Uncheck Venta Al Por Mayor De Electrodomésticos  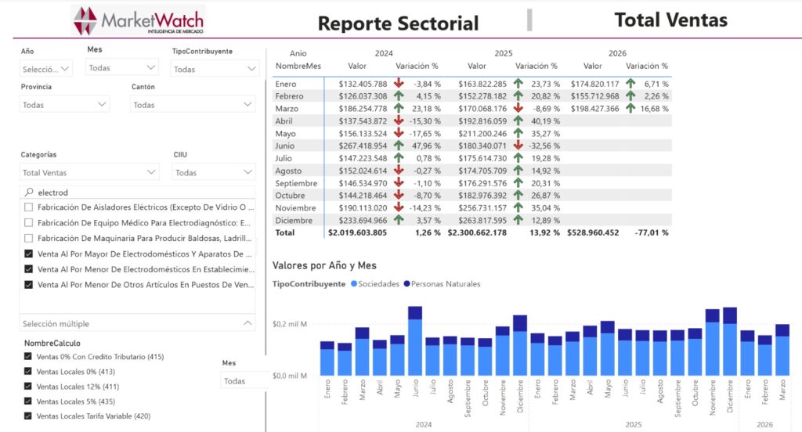29,254
